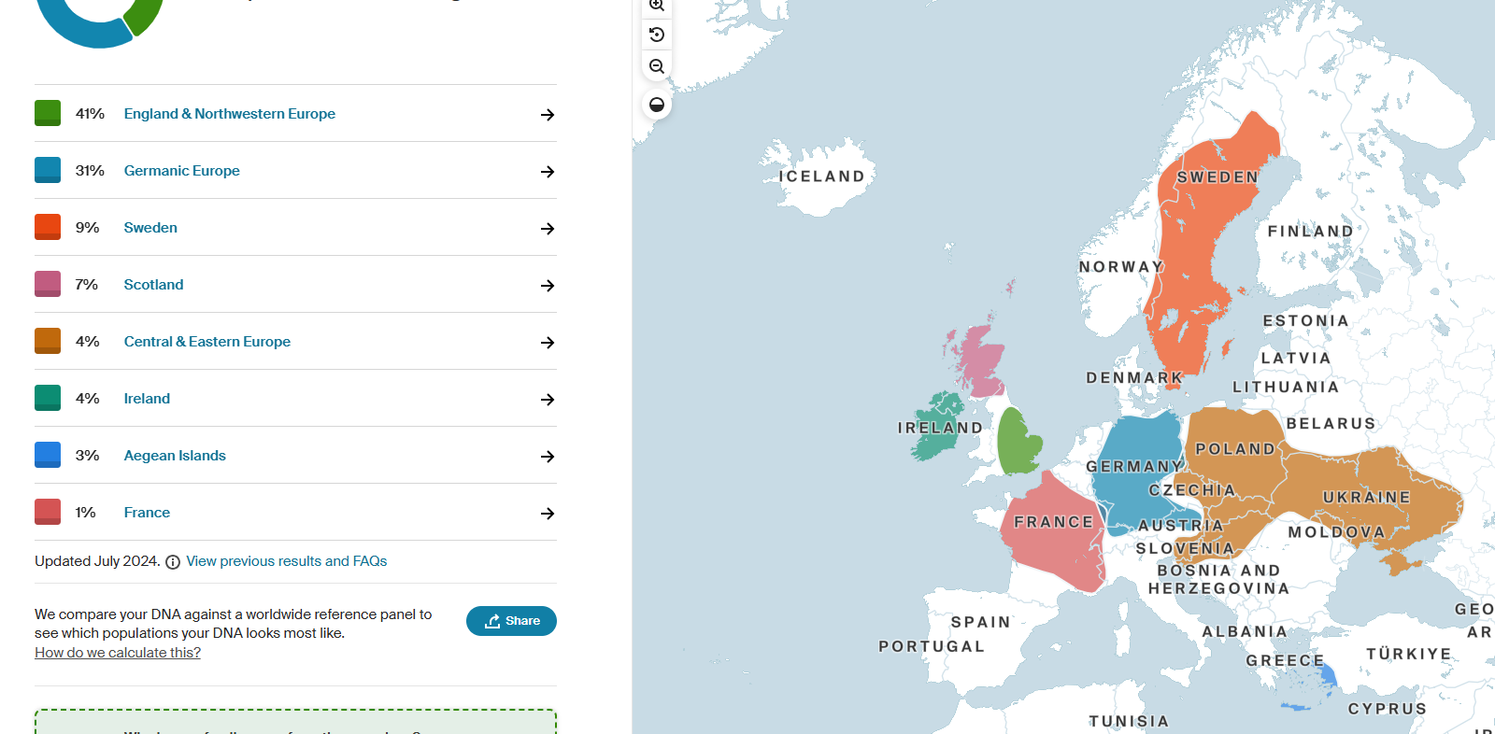Open Central & Eastern Europe link
The height and width of the screenshot is (734, 1495).
[x=206, y=342]
